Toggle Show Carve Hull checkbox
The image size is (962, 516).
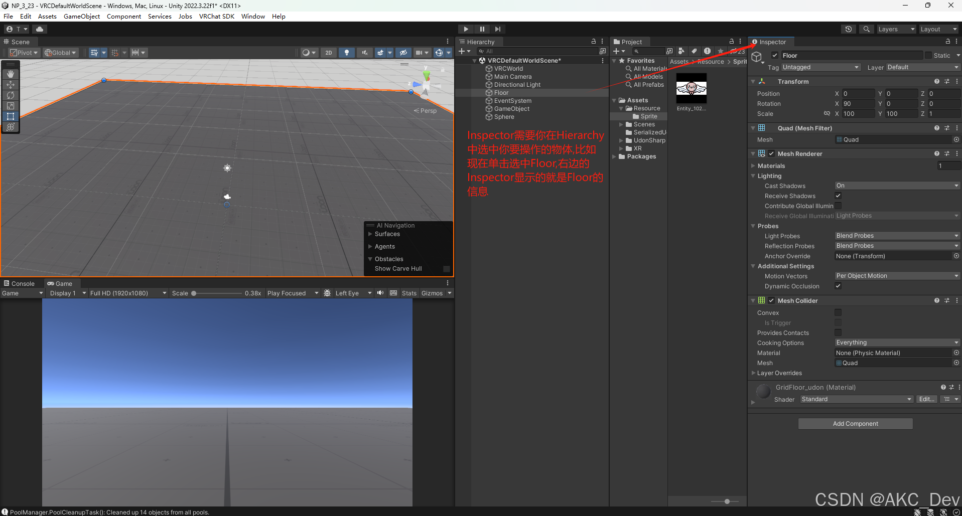(x=447, y=269)
